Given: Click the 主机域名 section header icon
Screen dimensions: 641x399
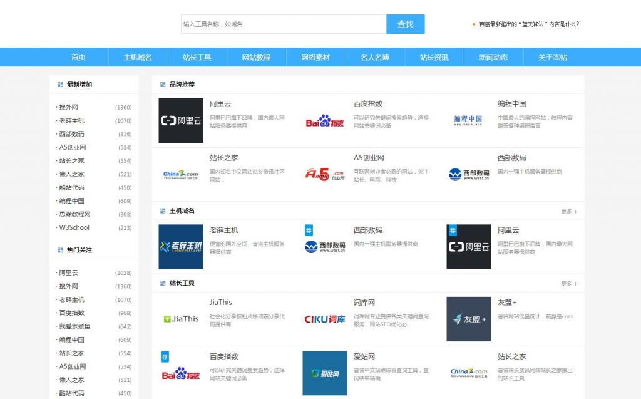Looking at the screenshot, I should [x=163, y=210].
